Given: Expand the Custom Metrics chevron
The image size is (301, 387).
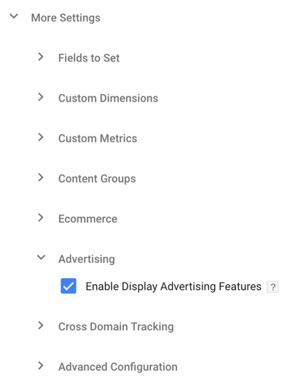Looking at the screenshot, I should [41, 137].
